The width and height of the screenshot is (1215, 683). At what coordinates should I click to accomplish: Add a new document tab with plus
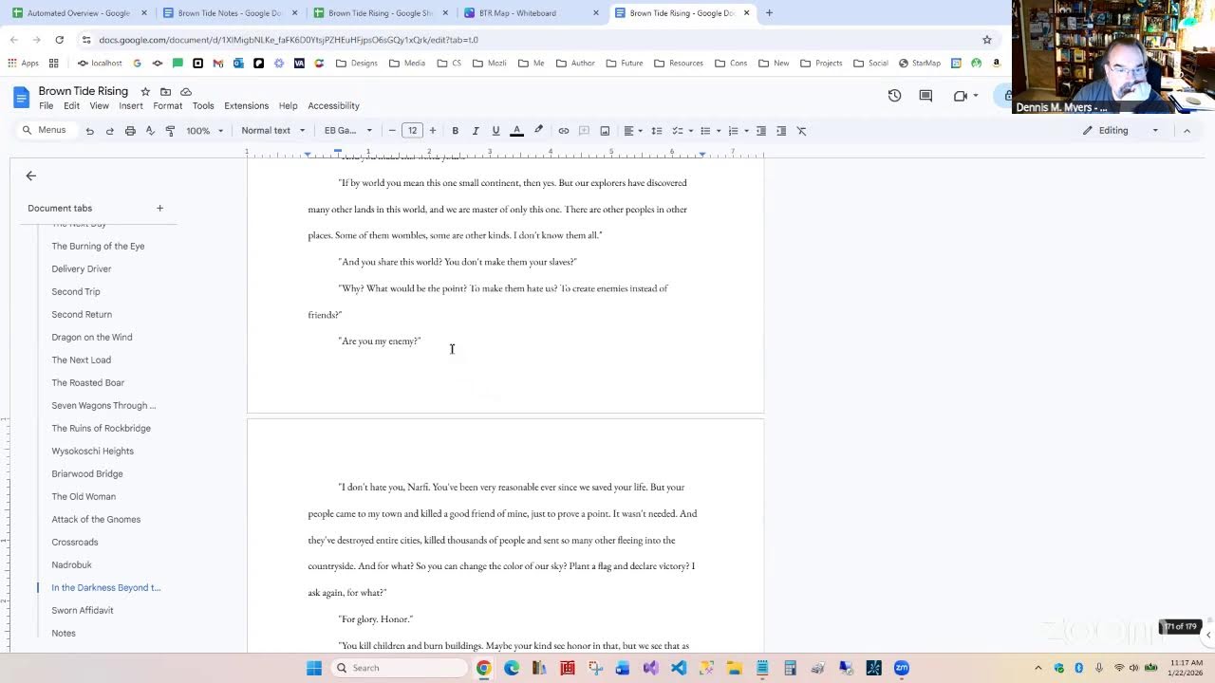pyautogui.click(x=159, y=208)
